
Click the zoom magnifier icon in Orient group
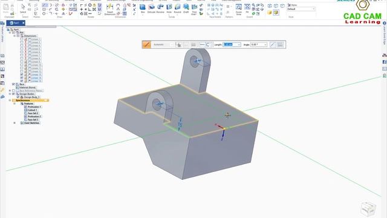point(253,5)
